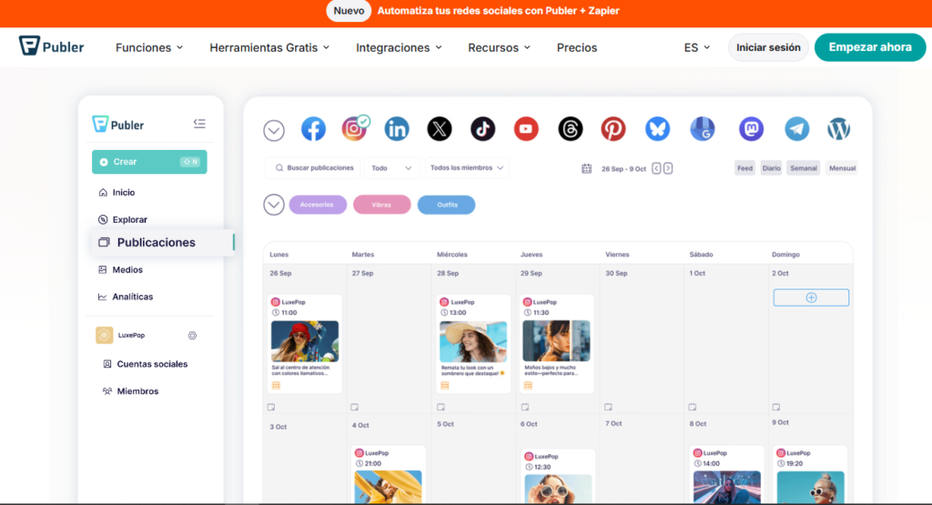Open the Todo filter dropdown
The height and width of the screenshot is (505, 932).
tap(391, 168)
